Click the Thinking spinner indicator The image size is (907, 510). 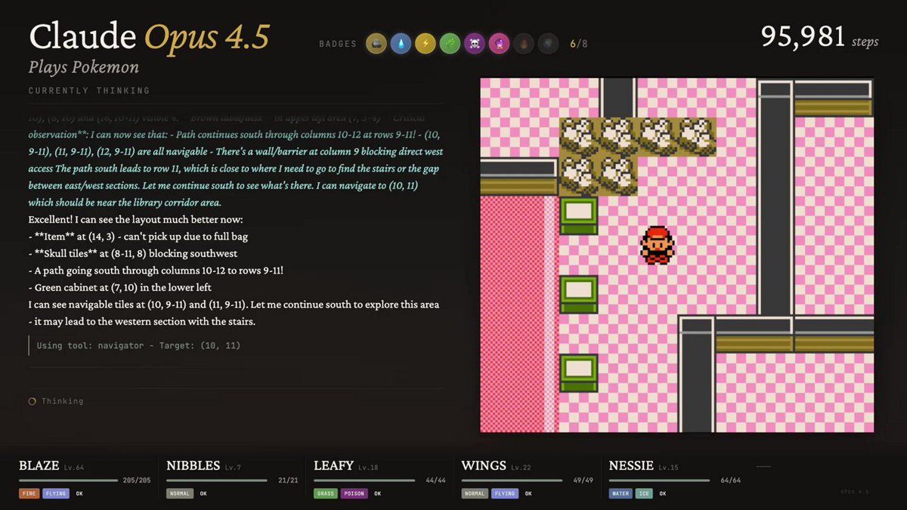pyautogui.click(x=33, y=401)
